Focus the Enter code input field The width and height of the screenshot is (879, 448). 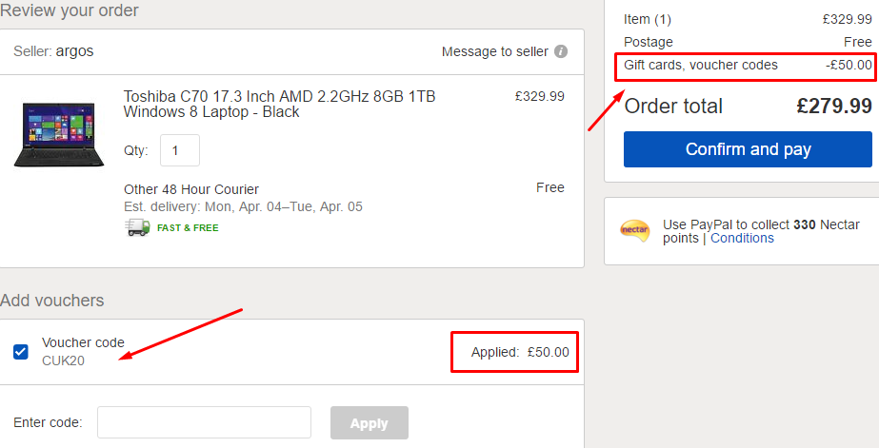pyautogui.click(x=204, y=422)
